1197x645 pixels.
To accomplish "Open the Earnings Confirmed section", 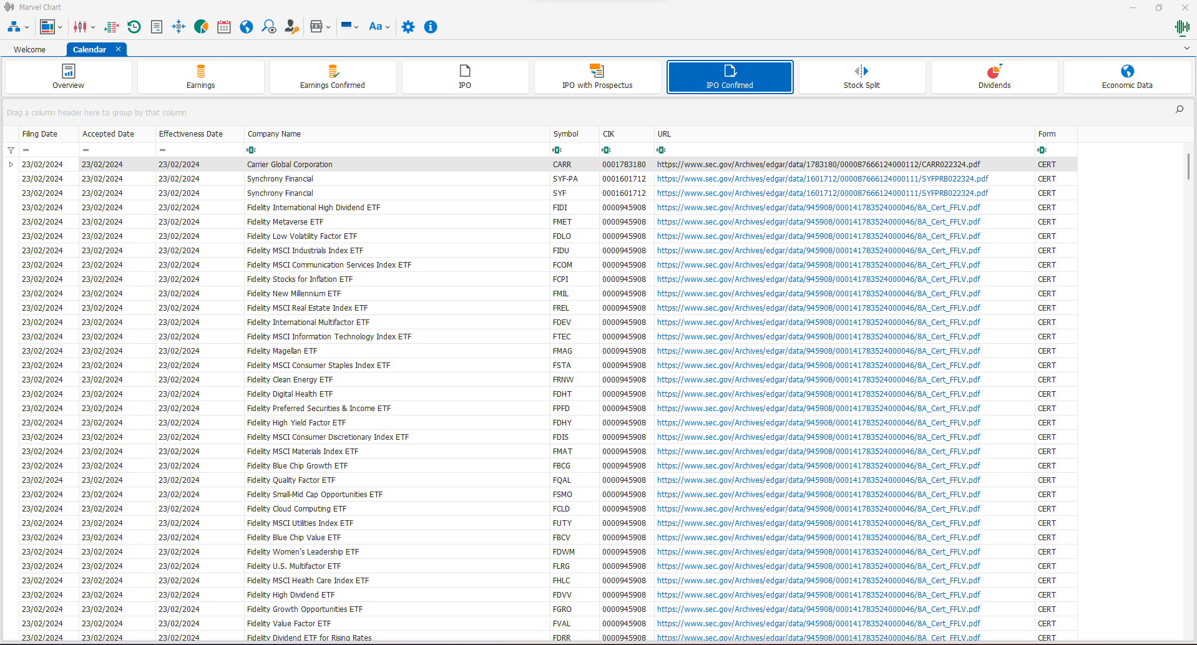I will point(333,77).
